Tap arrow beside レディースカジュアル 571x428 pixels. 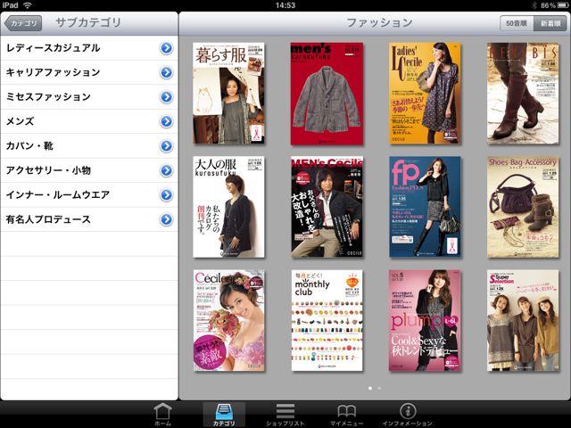(x=167, y=48)
